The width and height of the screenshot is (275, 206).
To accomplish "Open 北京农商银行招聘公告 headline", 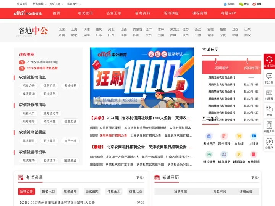I will click(x=126, y=147).
